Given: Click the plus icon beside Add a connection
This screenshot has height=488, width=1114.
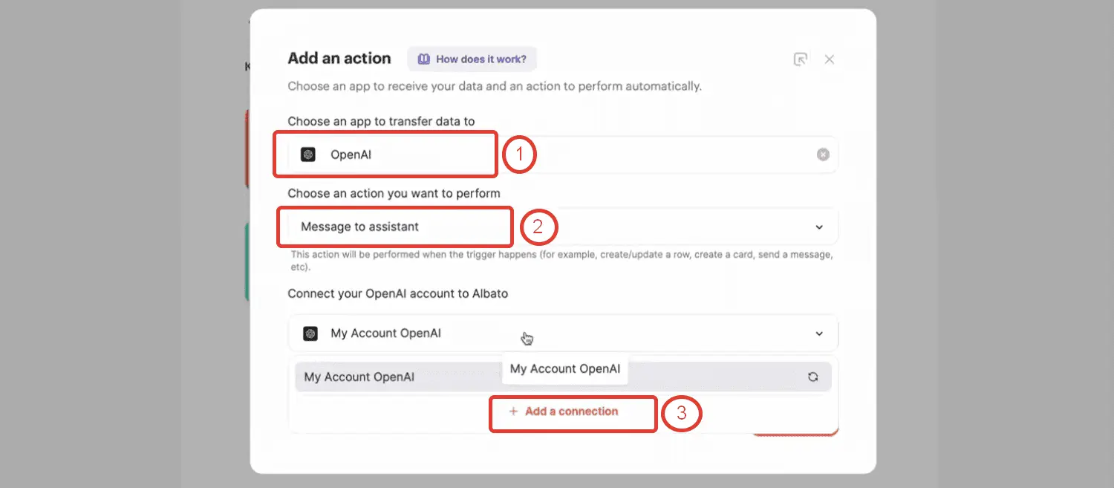Looking at the screenshot, I should (513, 411).
